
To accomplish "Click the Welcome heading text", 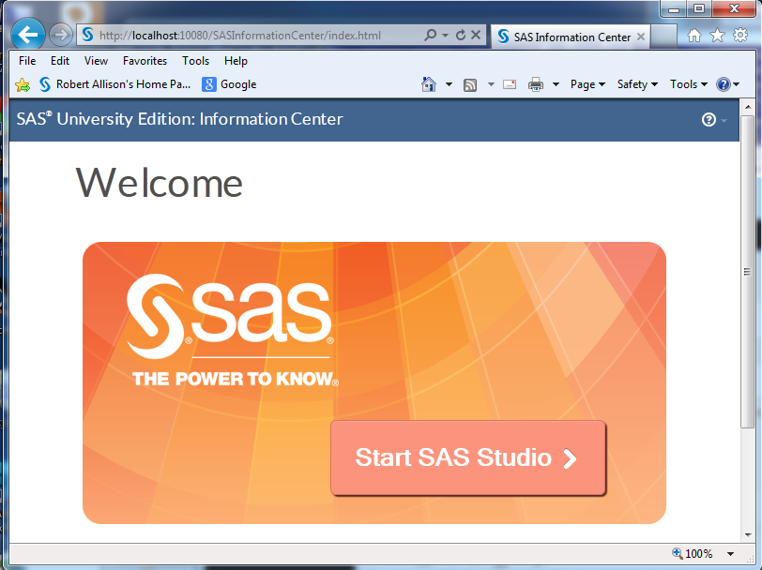I will coord(159,183).
